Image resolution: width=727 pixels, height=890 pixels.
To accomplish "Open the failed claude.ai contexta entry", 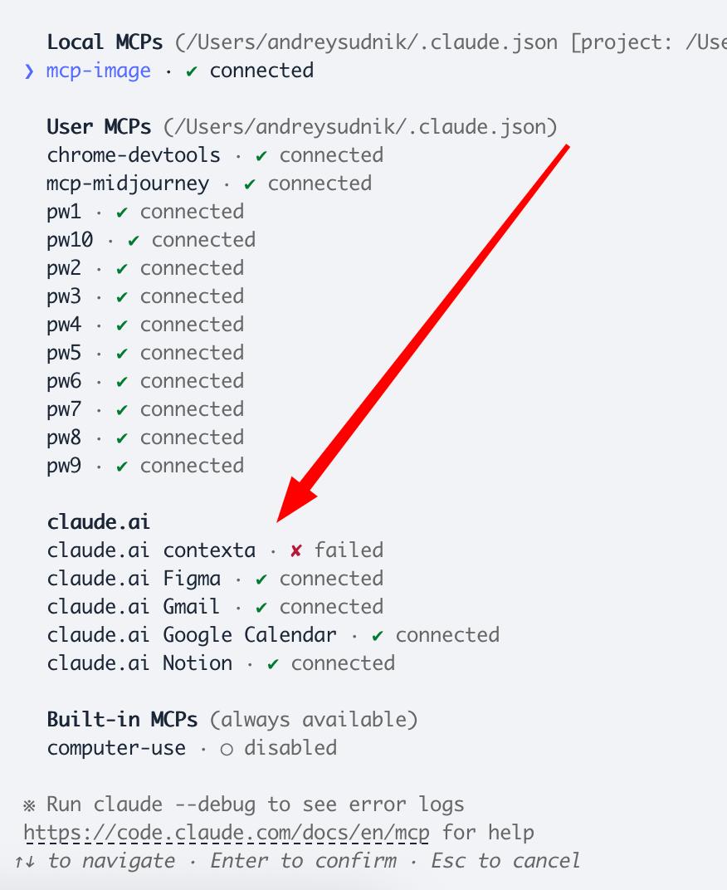I will (x=151, y=550).
